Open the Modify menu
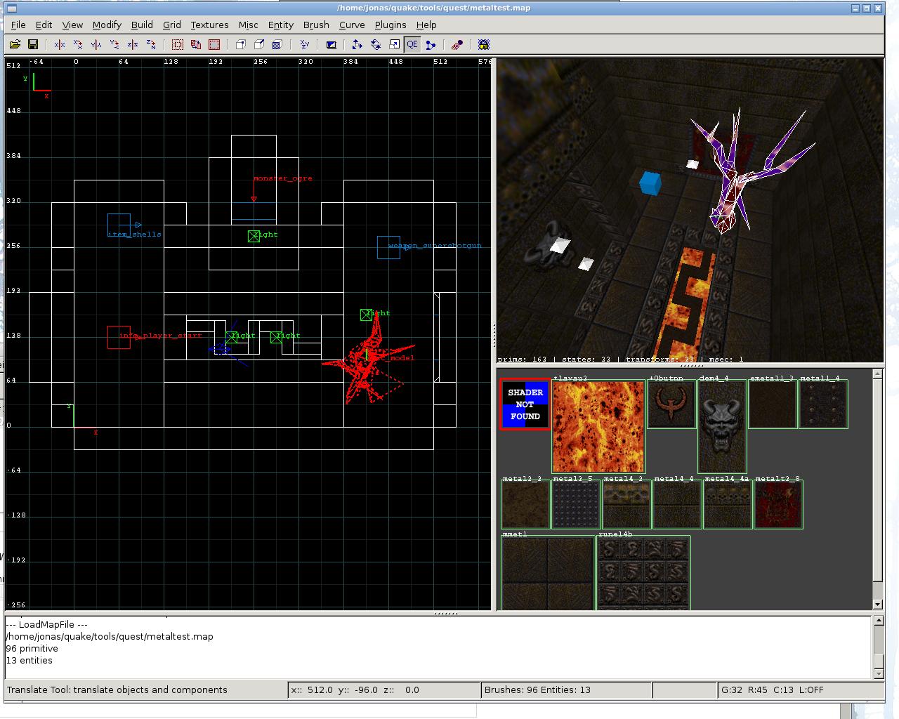 click(107, 25)
